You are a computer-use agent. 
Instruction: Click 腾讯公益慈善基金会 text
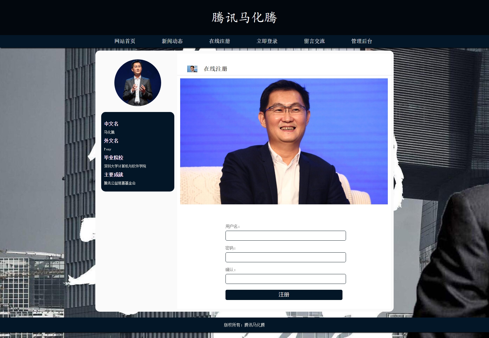click(120, 183)
